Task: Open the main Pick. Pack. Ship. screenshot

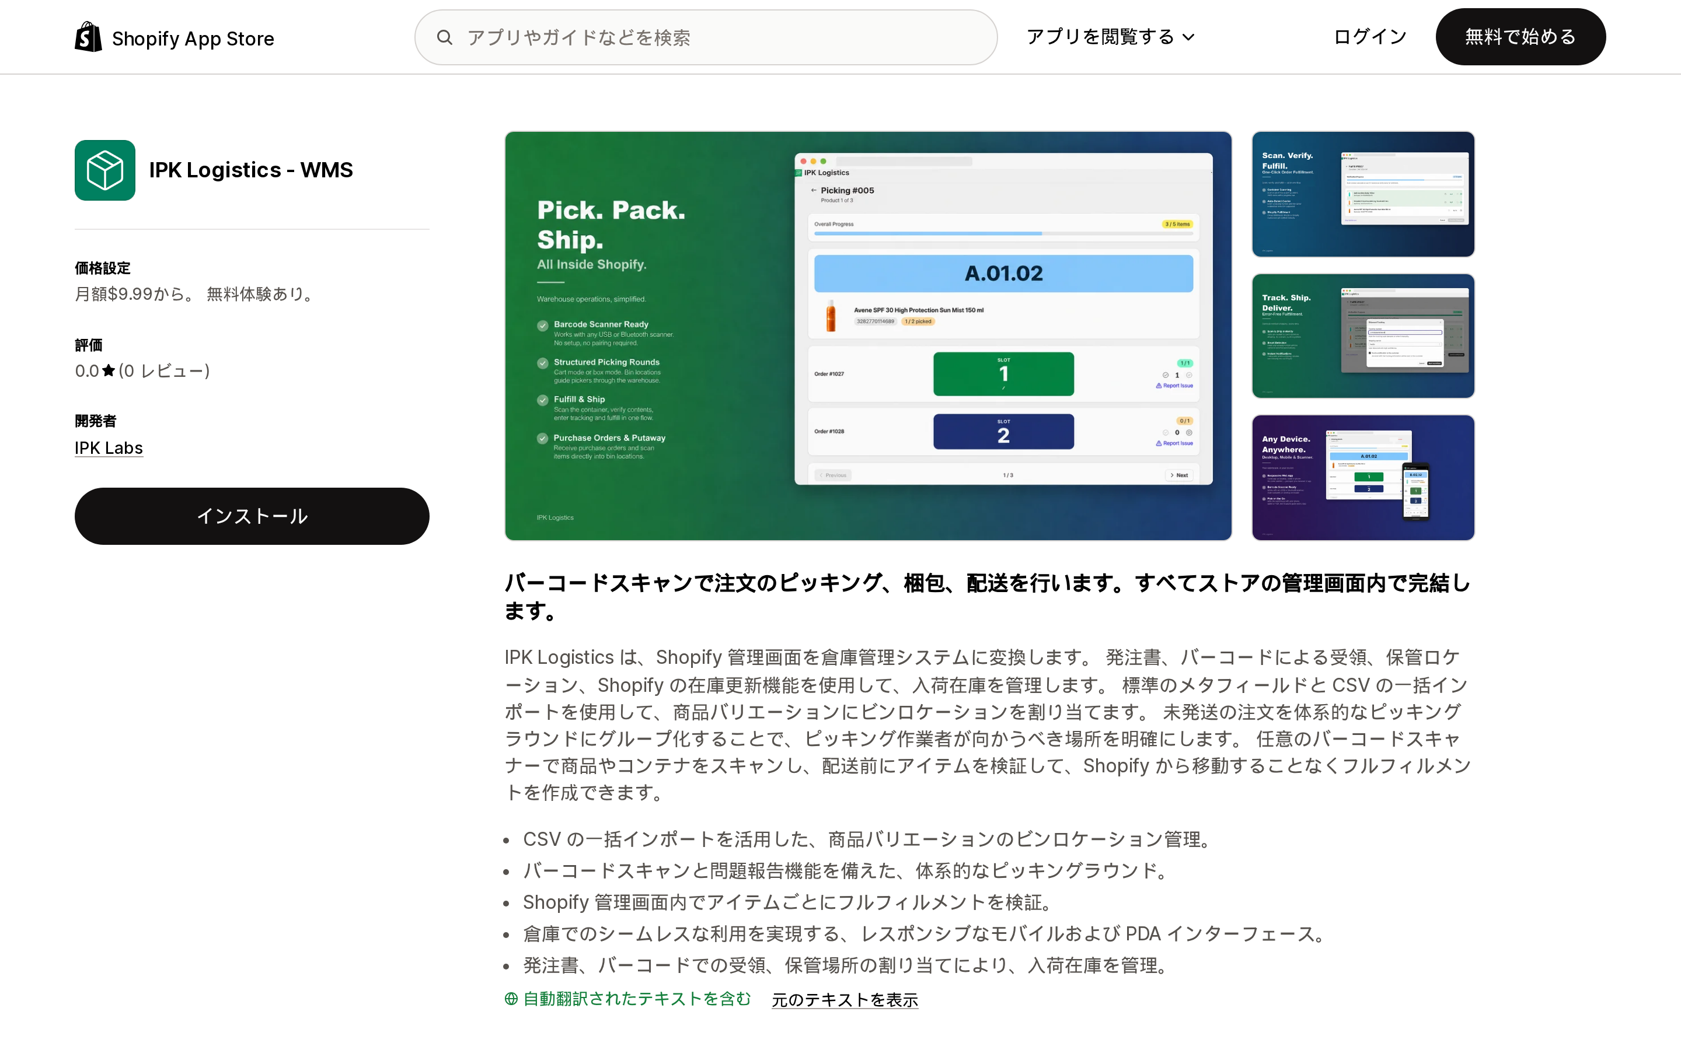Action: coord(869,335)
